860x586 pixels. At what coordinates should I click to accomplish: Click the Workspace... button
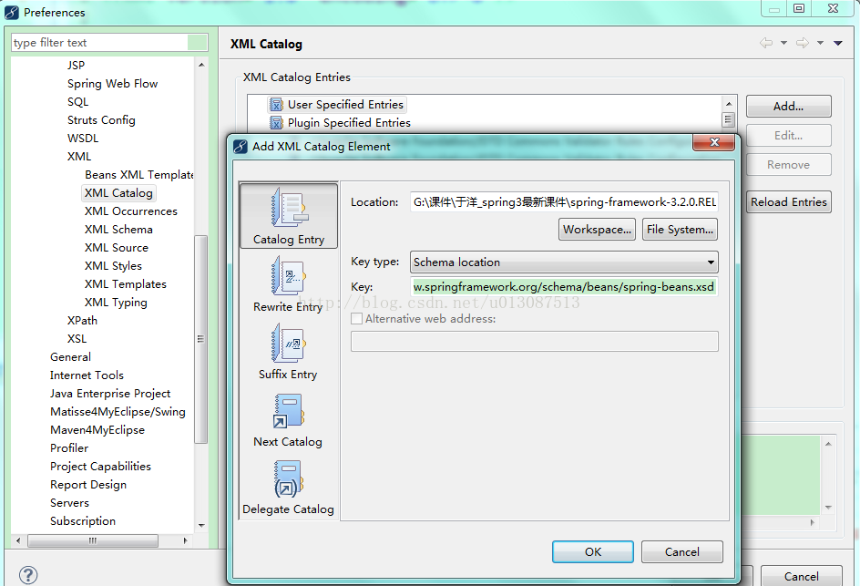pyautogui.click(x=597, y=230)
